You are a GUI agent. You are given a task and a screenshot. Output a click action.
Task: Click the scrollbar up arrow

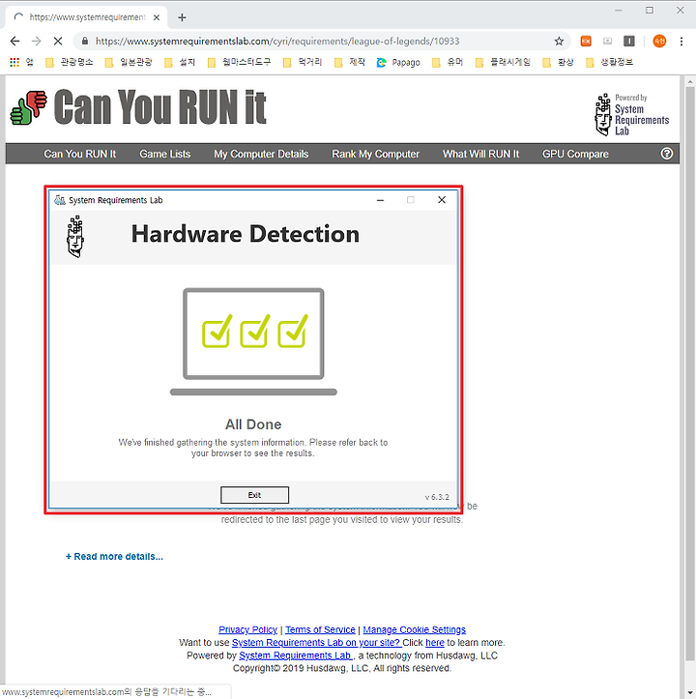[x=690, y=81]
